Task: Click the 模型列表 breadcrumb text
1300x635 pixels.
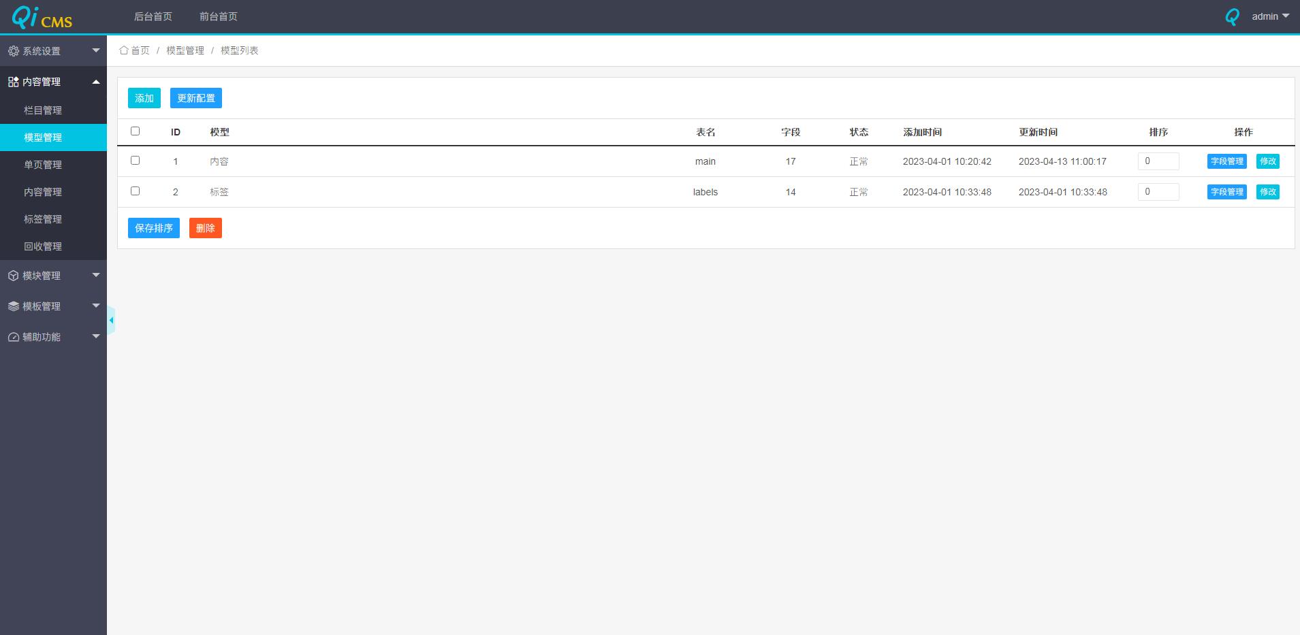Action: 240,50
